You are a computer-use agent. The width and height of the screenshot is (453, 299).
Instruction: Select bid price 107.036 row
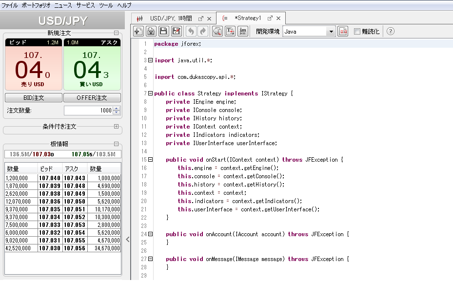(x=50, y=202)
